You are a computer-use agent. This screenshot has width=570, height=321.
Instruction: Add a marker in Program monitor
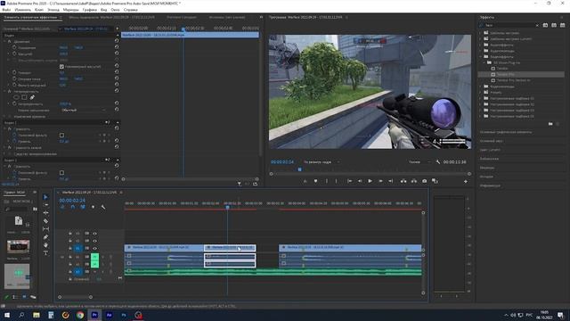315,181
